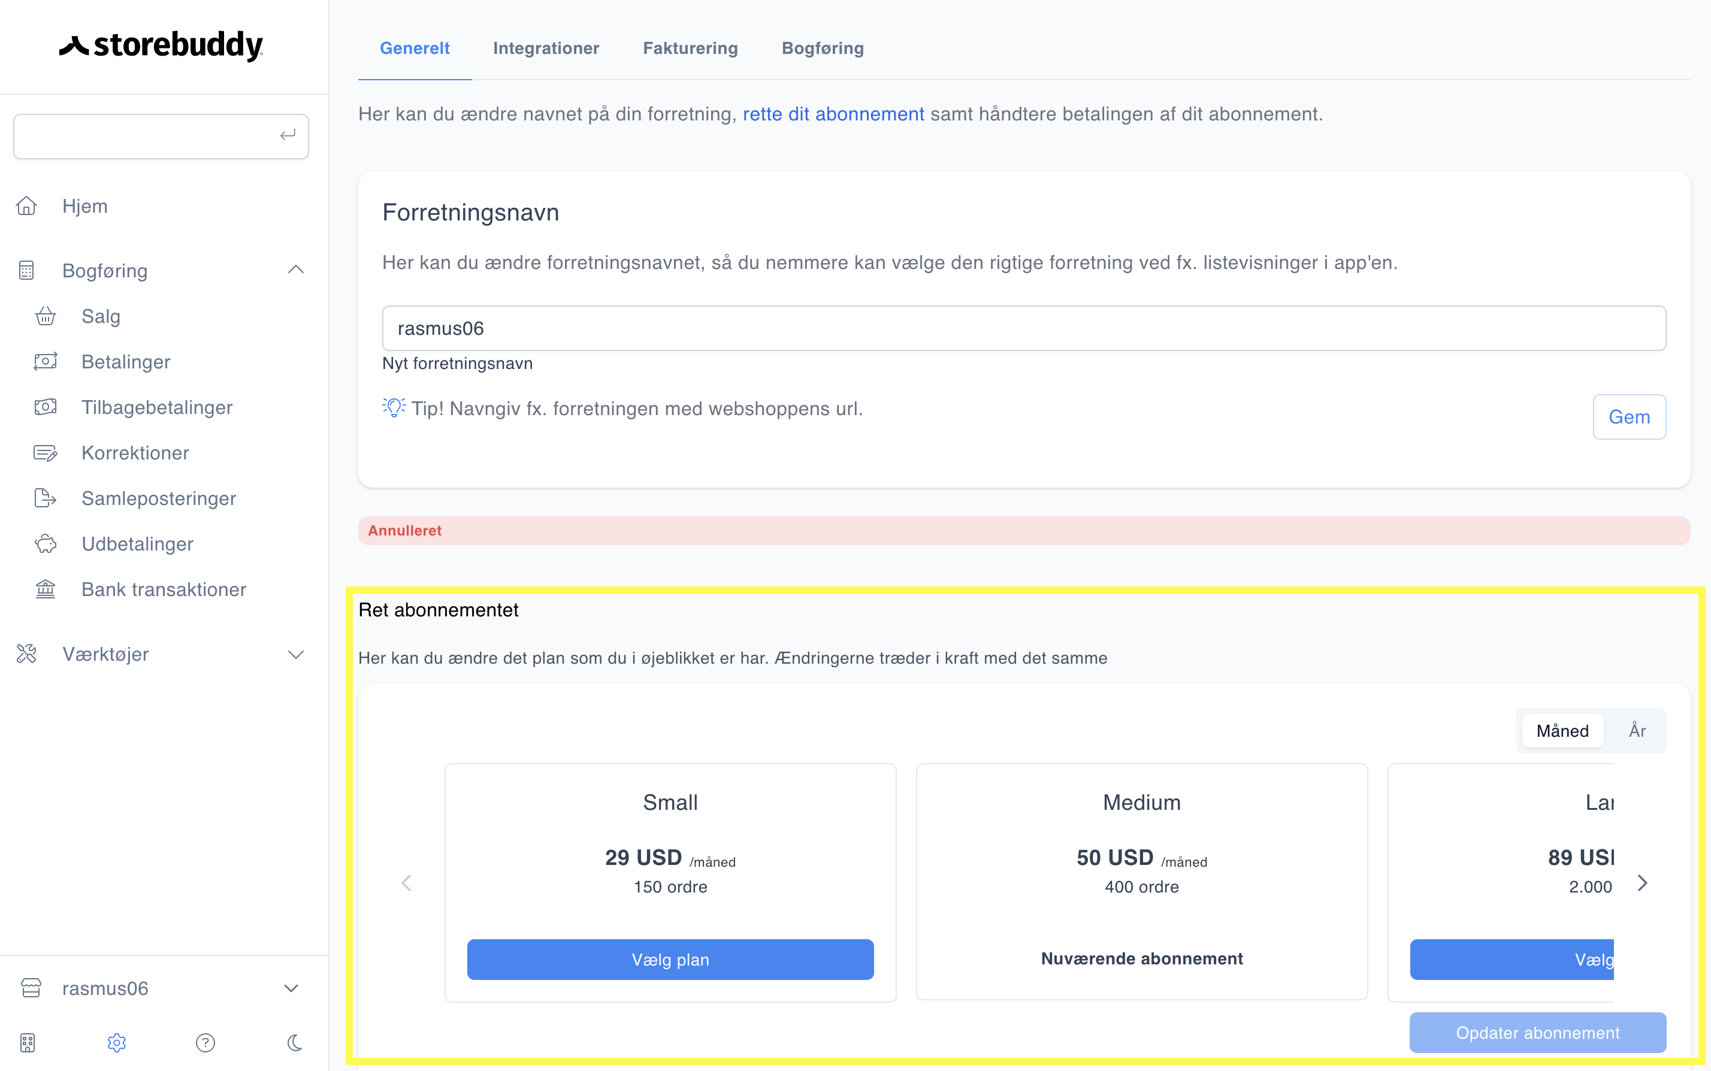Click the building icon in bottom bar
Image resolution: width=1711 pixels, height=1071 pixels.
tap(28, 1043)
